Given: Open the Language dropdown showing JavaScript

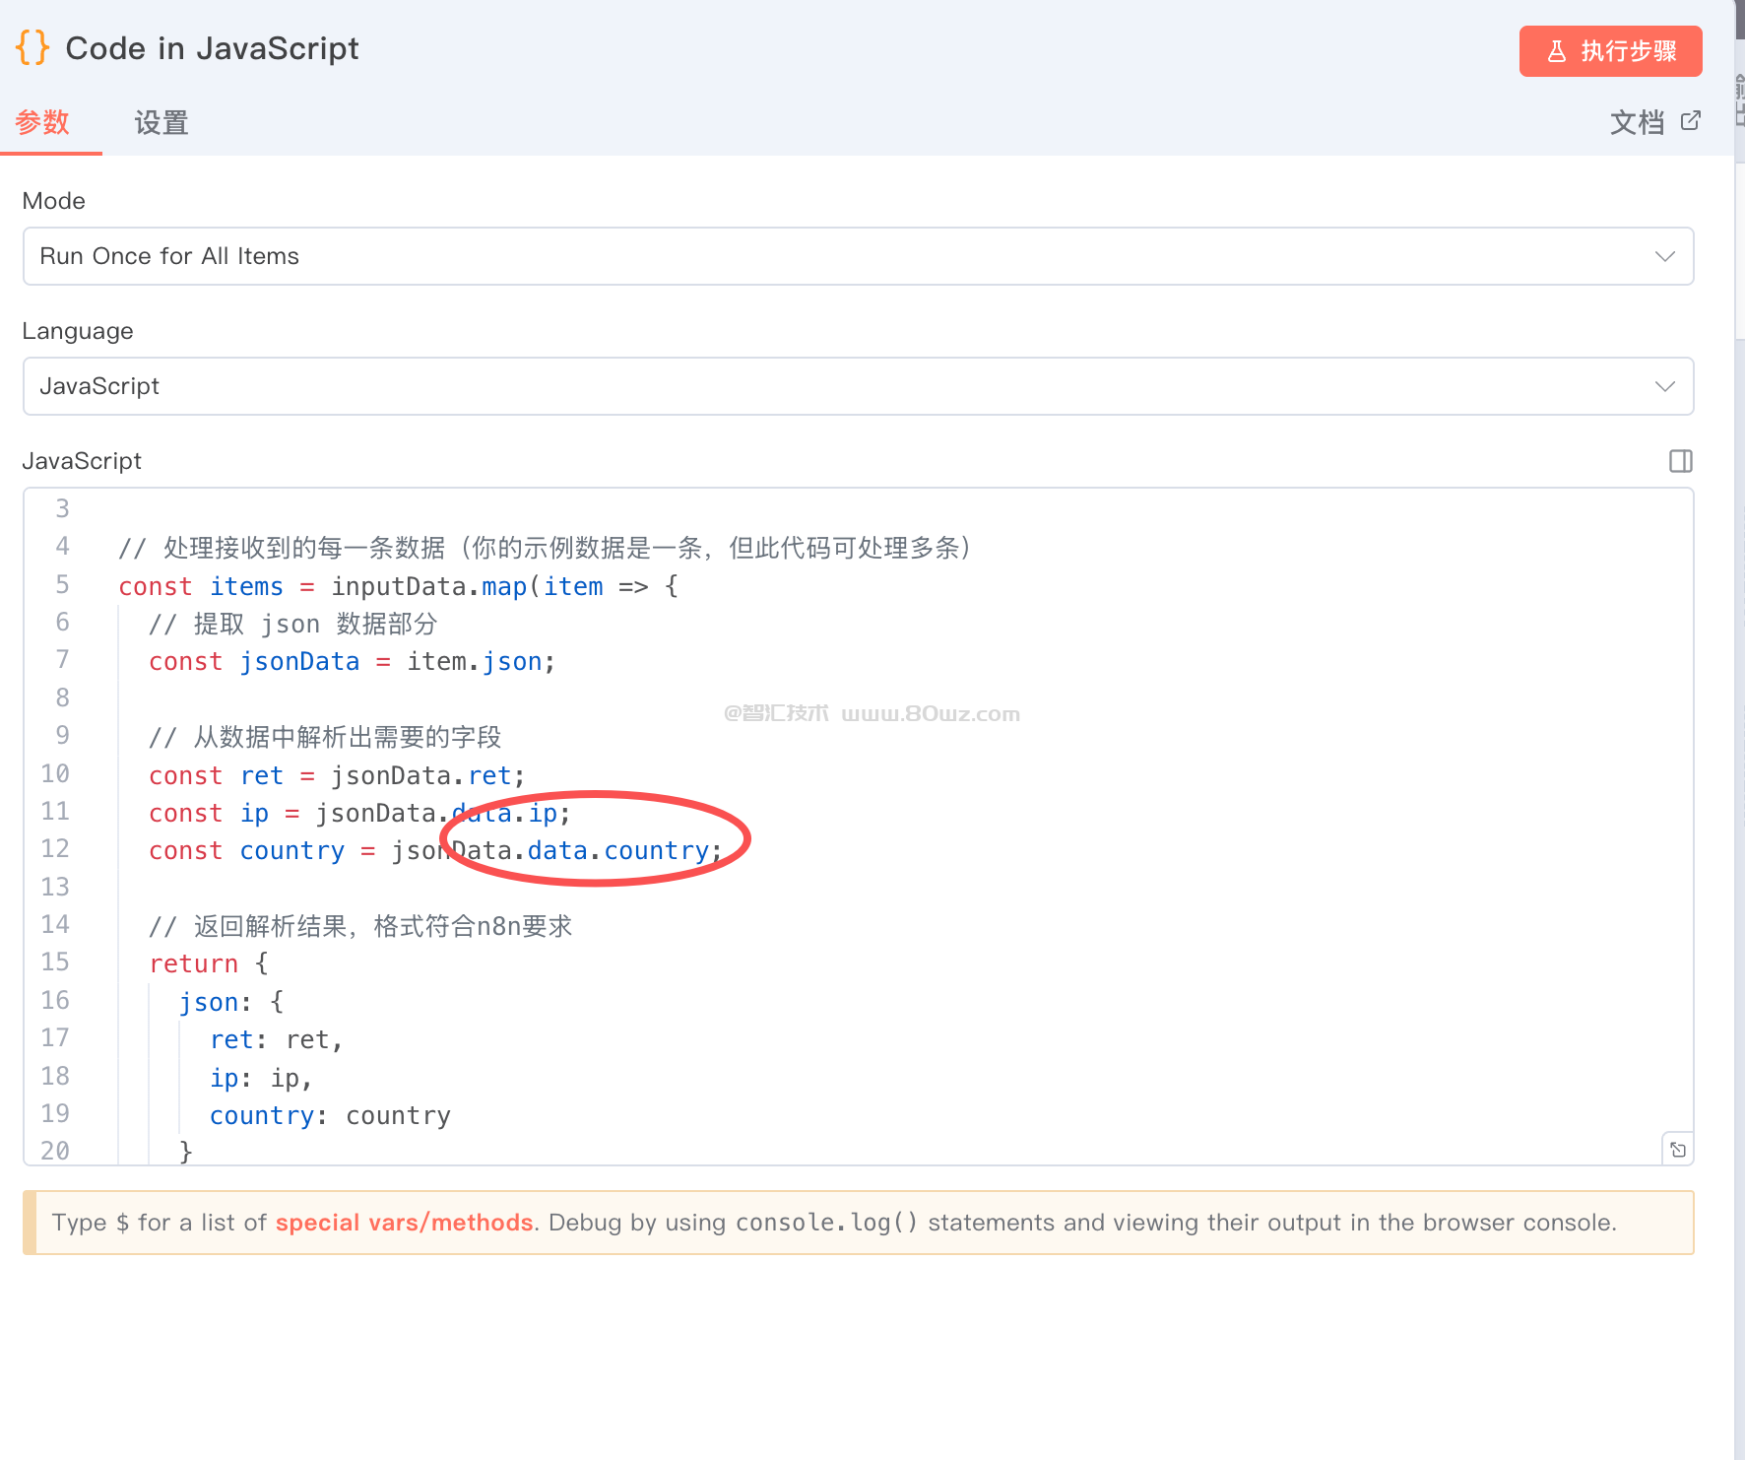Looking at the screenshot, I should click(857, 386).
